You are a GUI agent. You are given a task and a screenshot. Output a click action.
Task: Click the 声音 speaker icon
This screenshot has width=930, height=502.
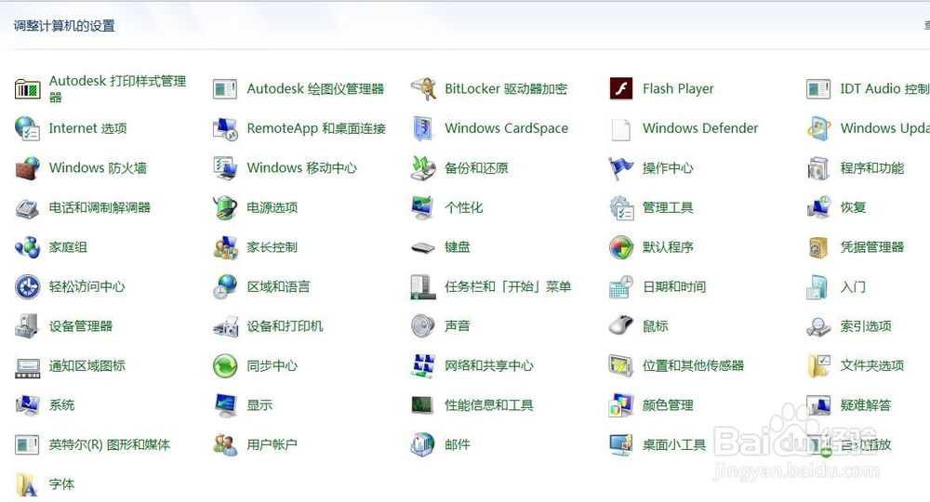click(x=423, y=326)
